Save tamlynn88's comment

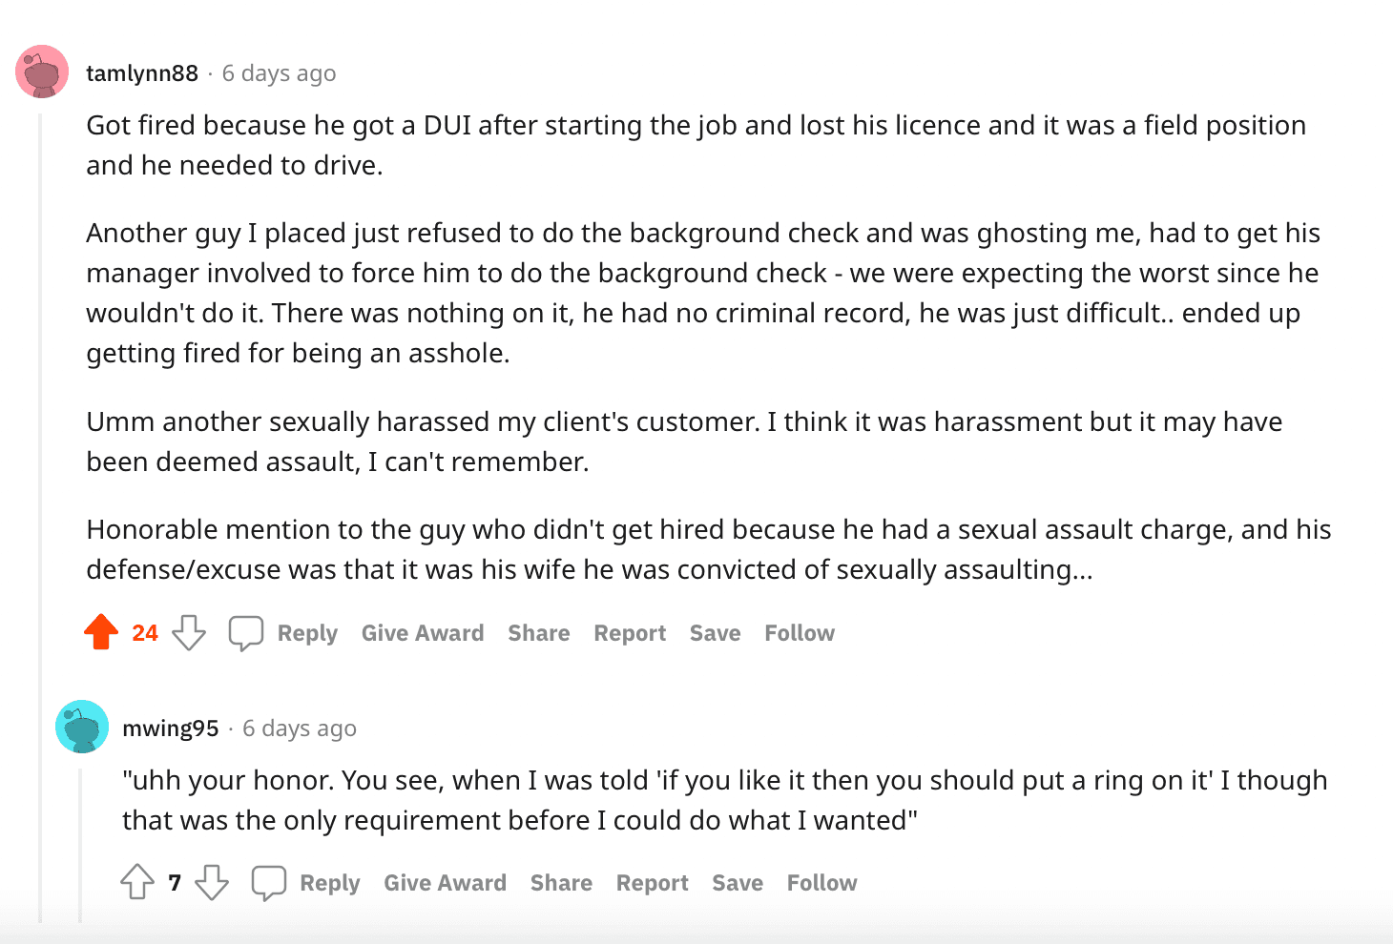pyautogui.click(x=715, y=633)
